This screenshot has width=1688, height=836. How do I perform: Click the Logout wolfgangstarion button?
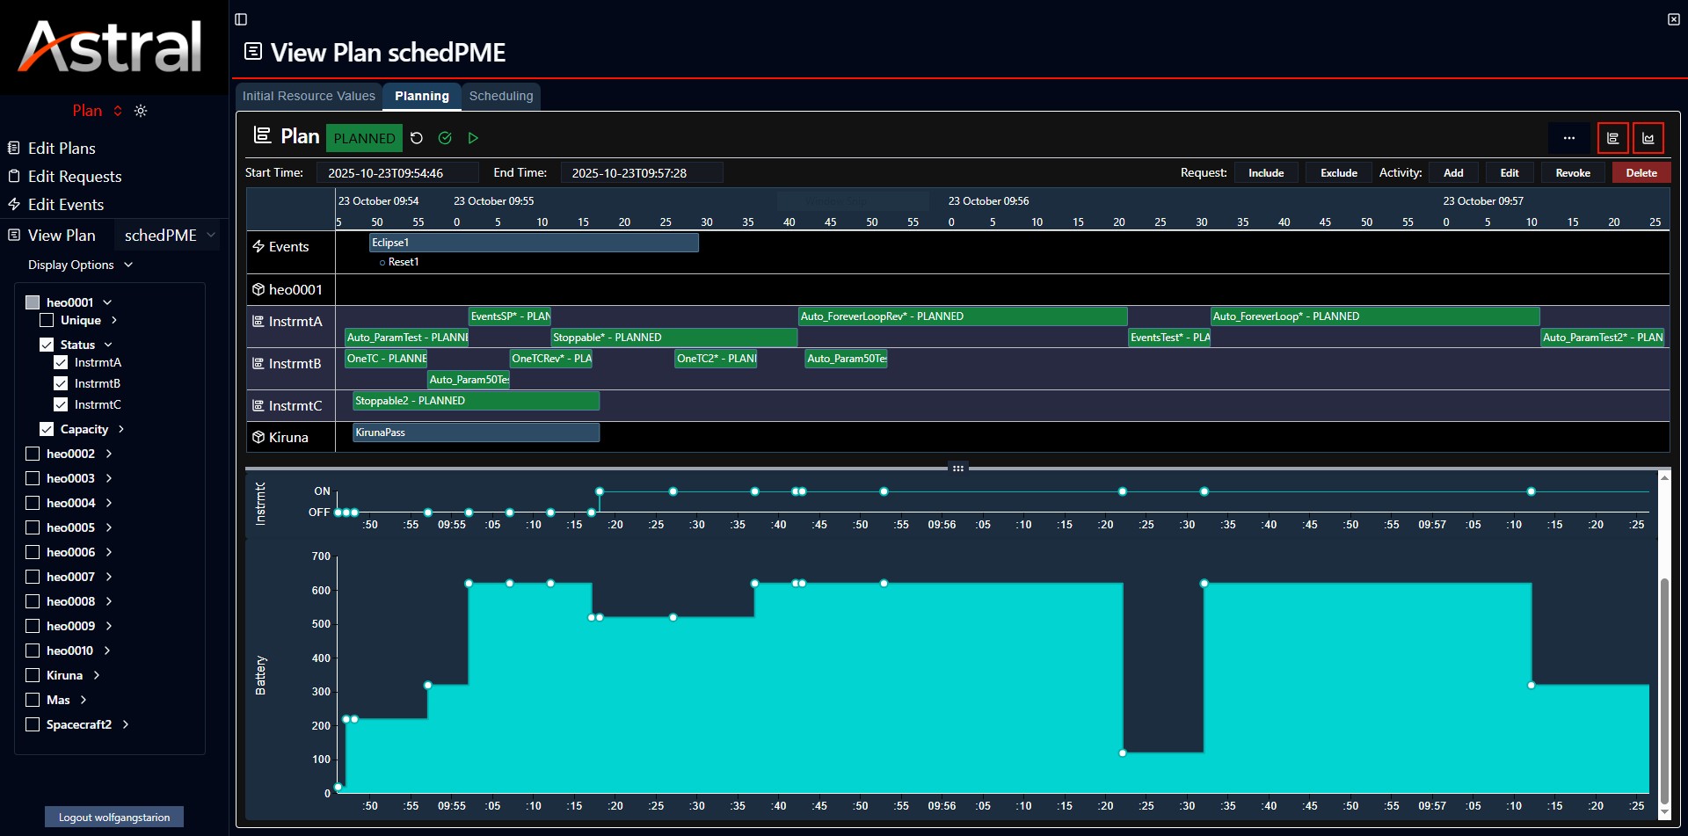pos(114,817)
